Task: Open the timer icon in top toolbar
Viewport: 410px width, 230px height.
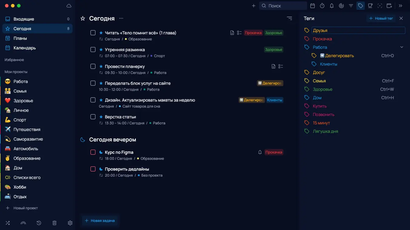Action: pyautogui.click(x=322, y=6)
